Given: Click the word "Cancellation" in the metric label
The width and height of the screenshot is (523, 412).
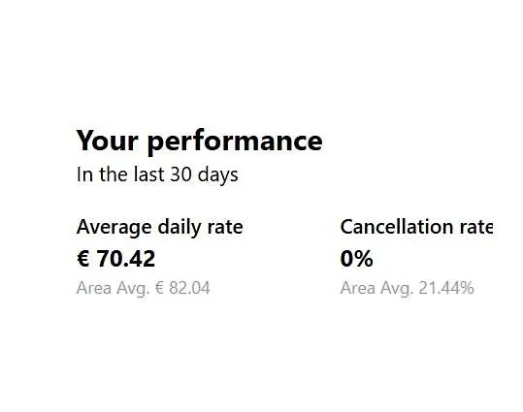Looking at the screenshot, I should pyautogui.click(x=397, y=227).
